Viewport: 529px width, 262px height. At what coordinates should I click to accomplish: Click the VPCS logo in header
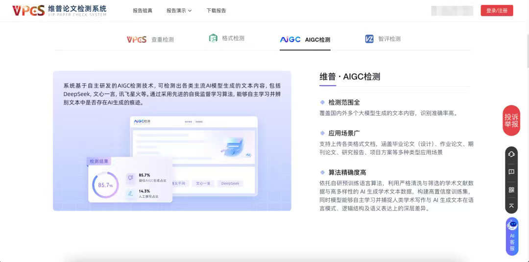click(x=59, y=10)
